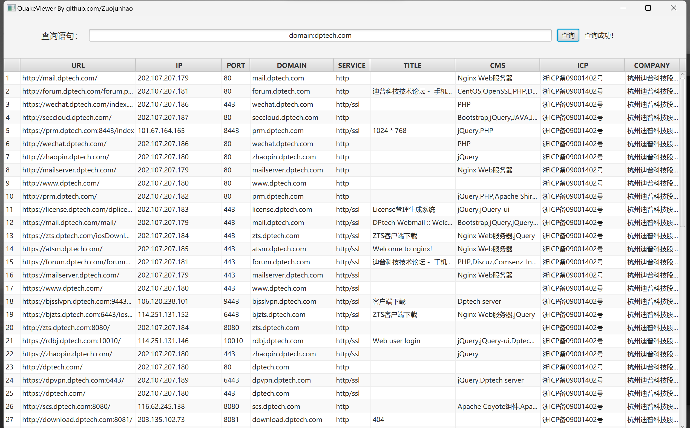Click the CMS column header

coord(498,65)
